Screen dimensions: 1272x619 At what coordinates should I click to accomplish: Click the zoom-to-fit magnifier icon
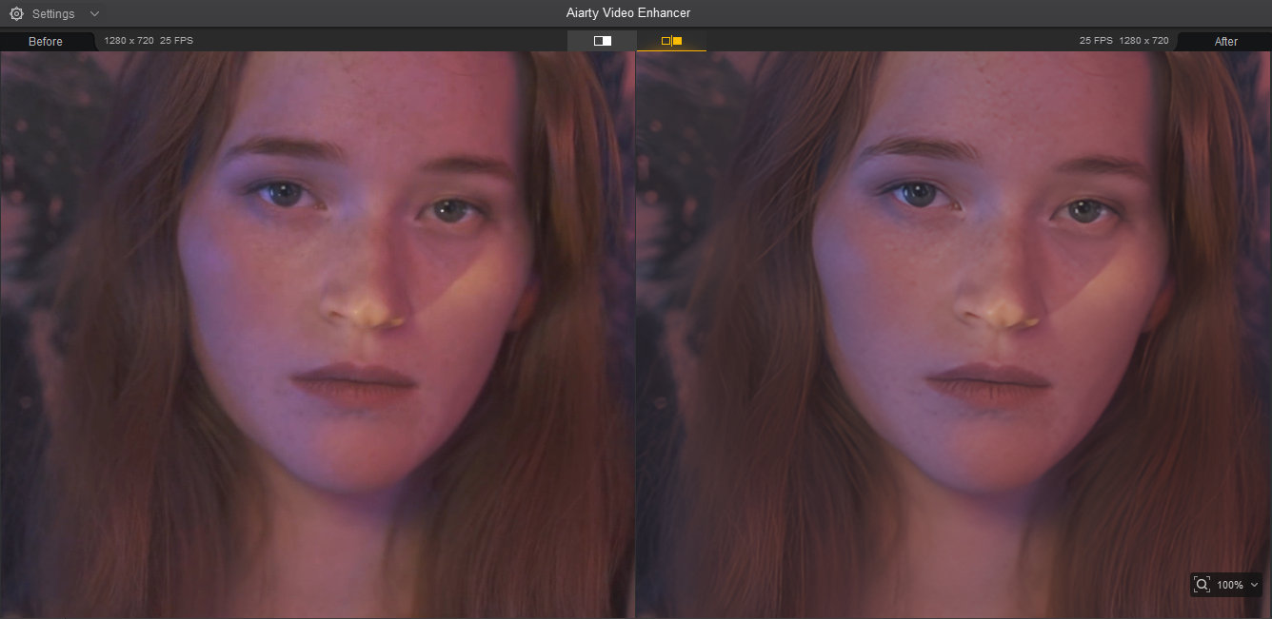click(1202, 585)
